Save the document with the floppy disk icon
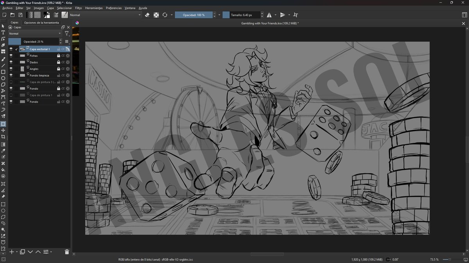This screenshot has width=469, height=263. point(20,15)
